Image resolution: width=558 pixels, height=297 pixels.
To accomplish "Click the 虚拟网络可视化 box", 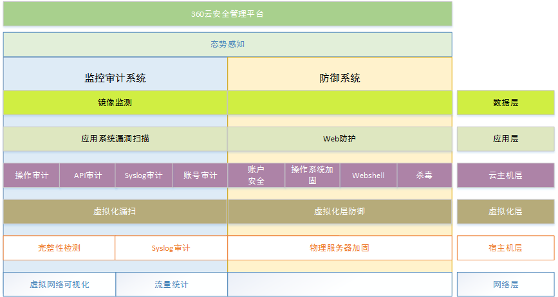I will 59,284.
